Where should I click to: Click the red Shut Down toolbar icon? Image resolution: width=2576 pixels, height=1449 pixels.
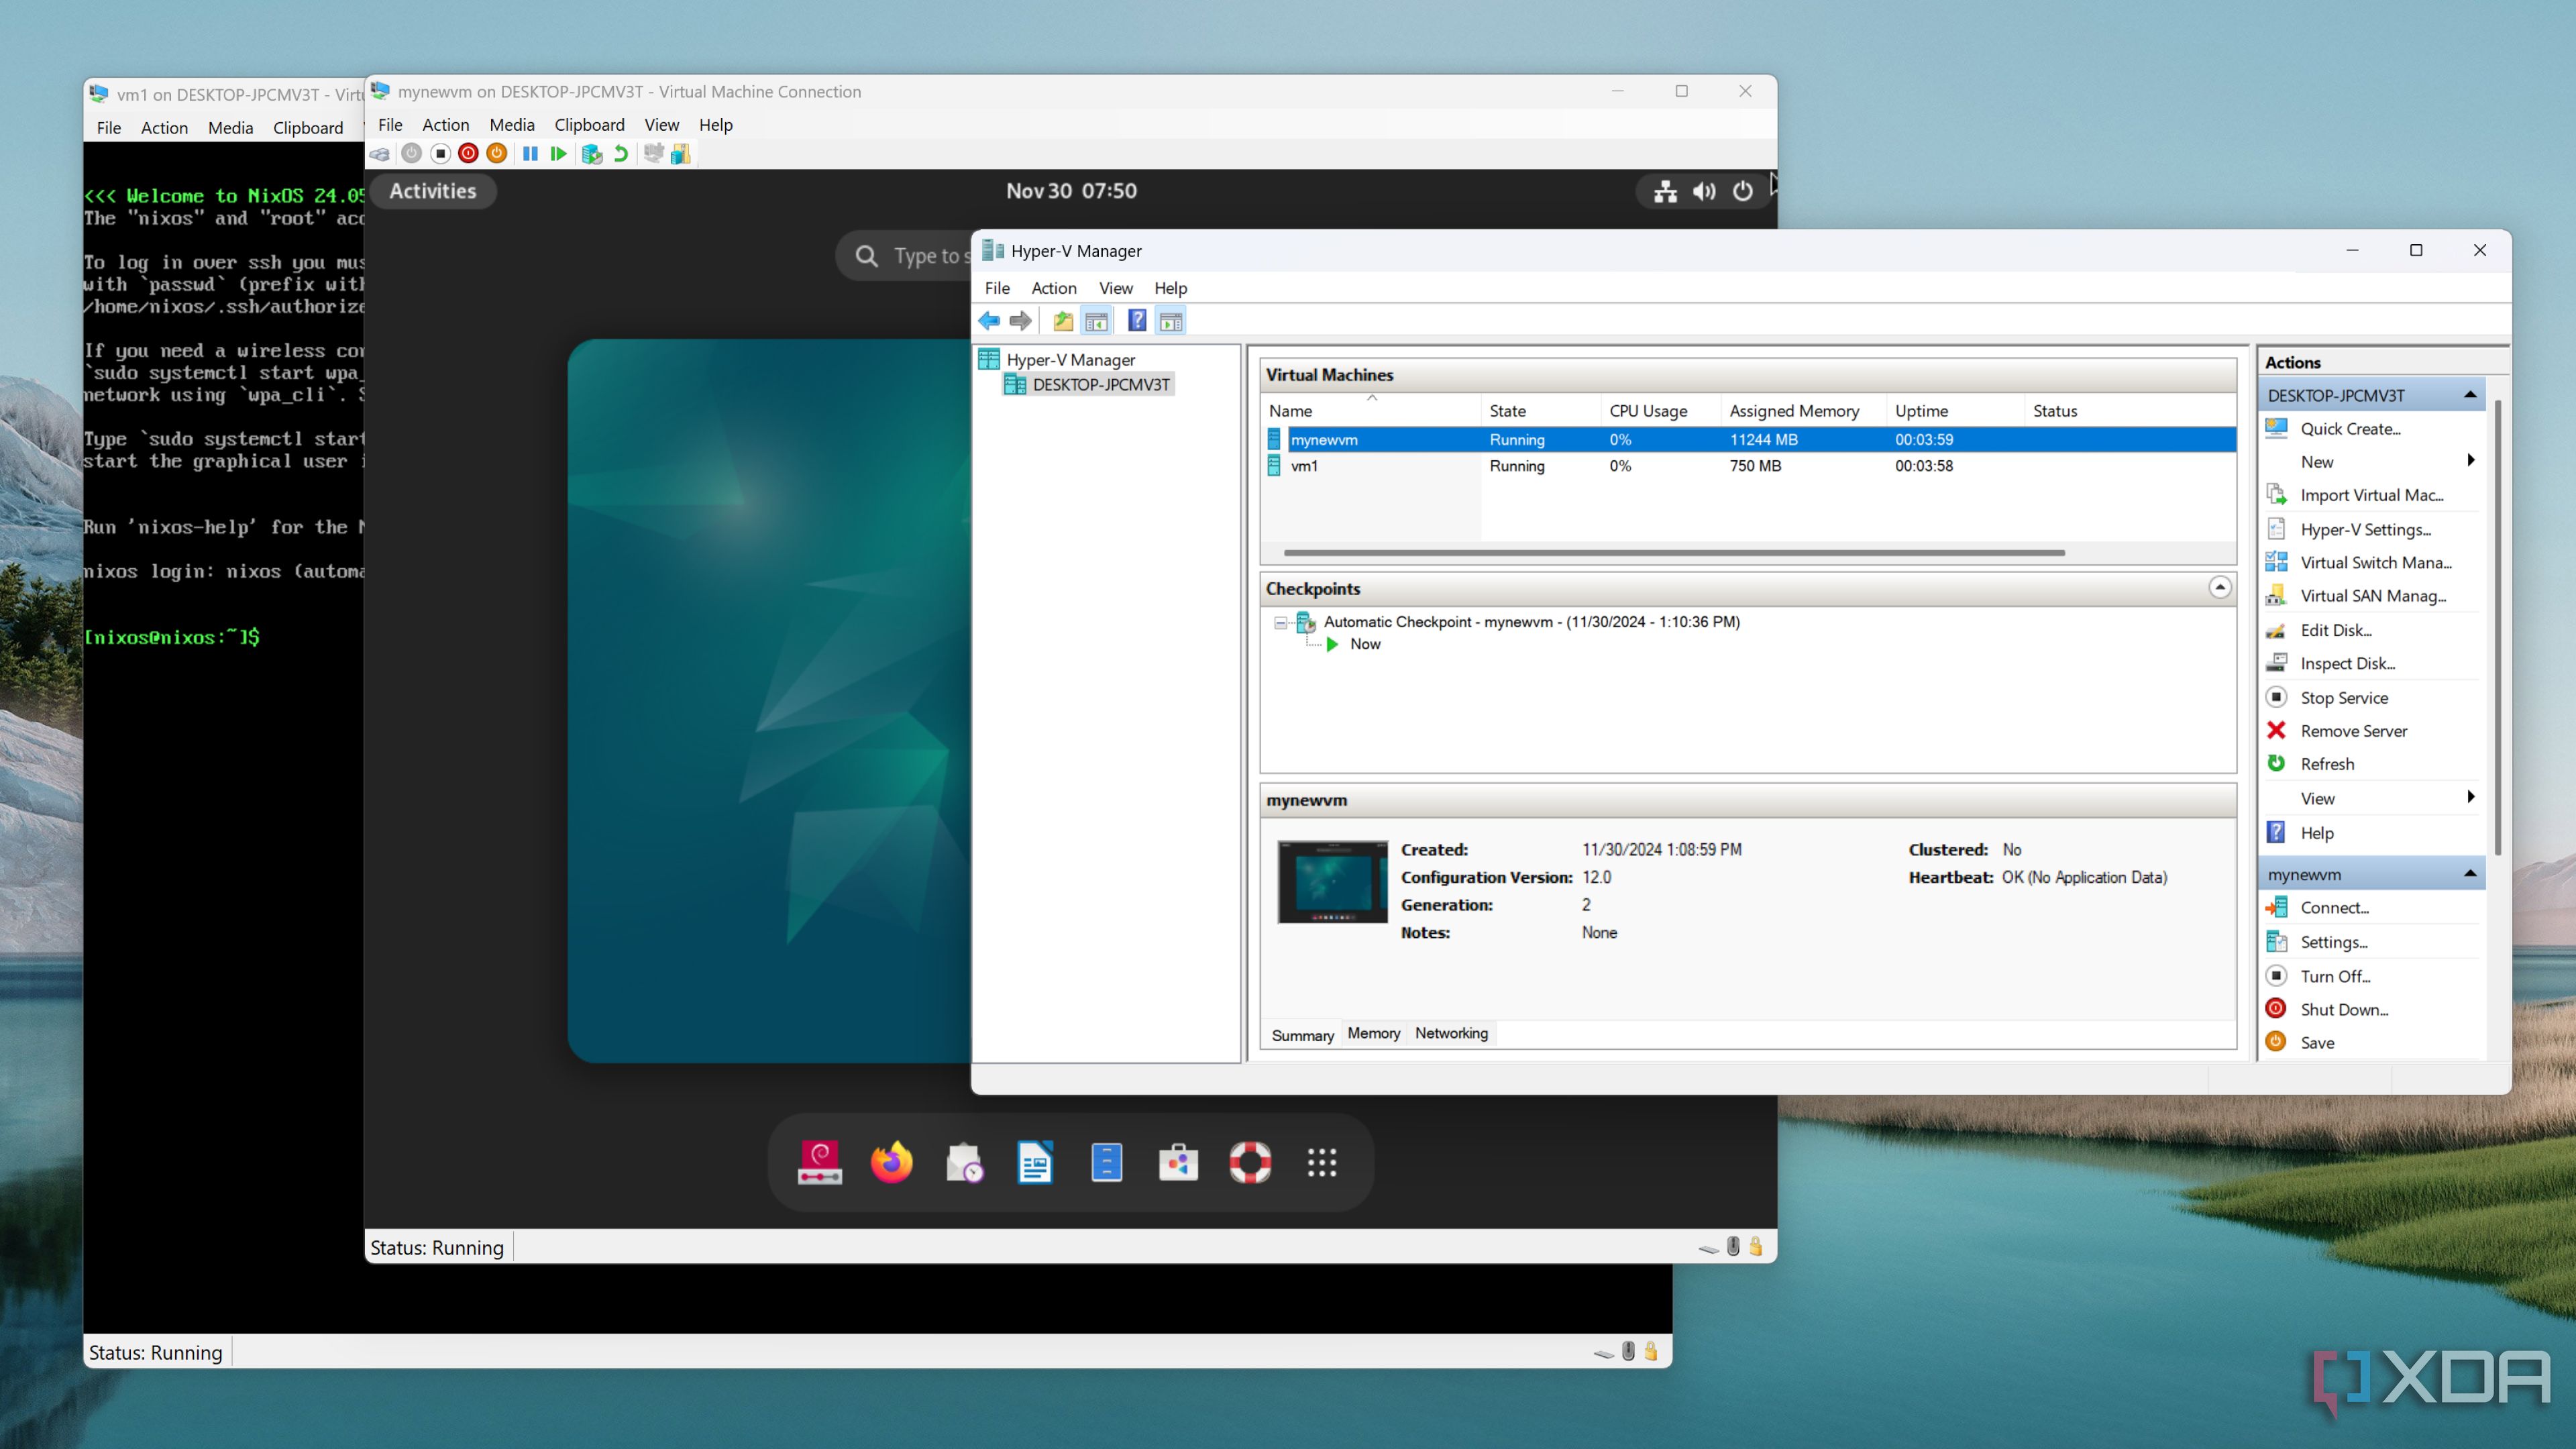[x=468, y=154]
